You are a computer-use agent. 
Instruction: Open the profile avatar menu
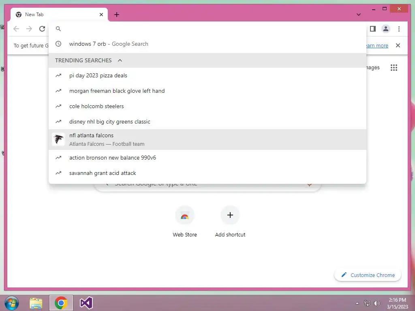386,29
